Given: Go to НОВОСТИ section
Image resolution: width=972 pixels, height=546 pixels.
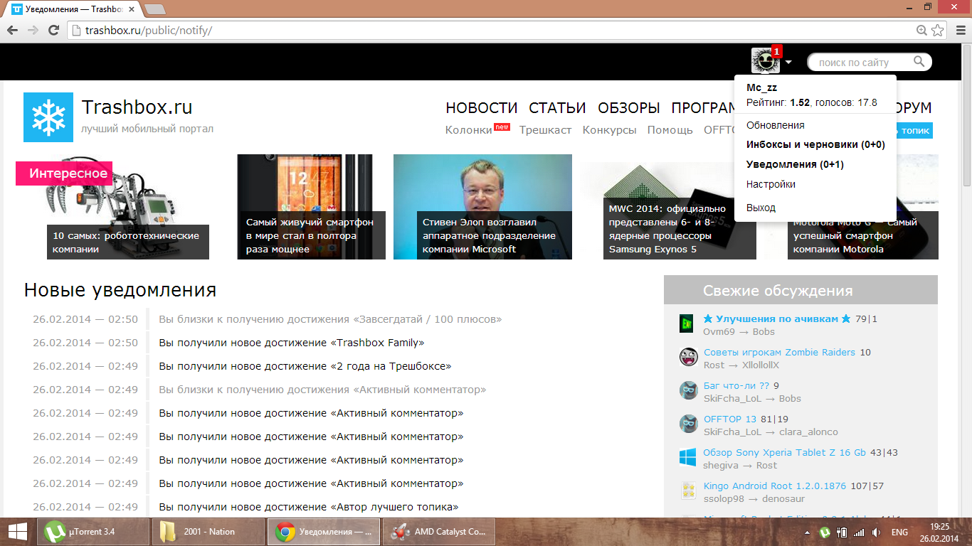Looking at the screenshot, I should [x=482, y=108].
